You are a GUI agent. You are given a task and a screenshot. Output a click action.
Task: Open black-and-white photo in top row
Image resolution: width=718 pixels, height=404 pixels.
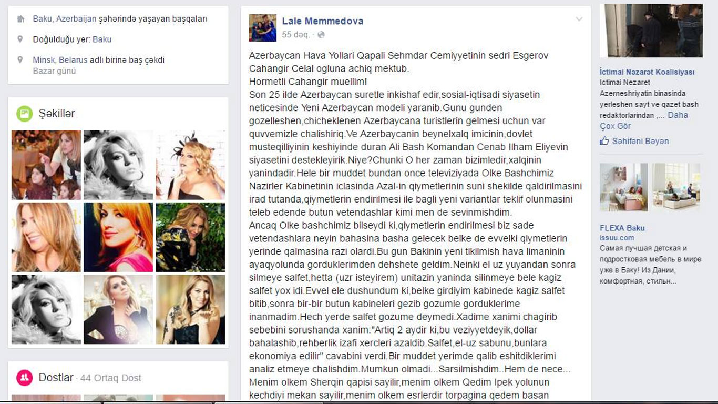pos(118,165)
